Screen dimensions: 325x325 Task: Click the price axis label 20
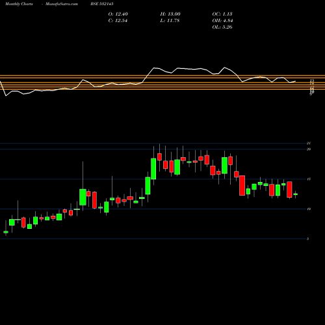(x=309, y=149)
